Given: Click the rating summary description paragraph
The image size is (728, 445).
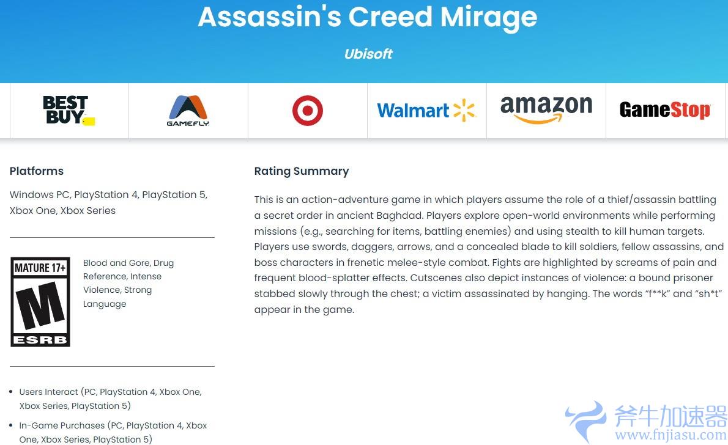Looking at the screenshot, I should click(488, 254).
